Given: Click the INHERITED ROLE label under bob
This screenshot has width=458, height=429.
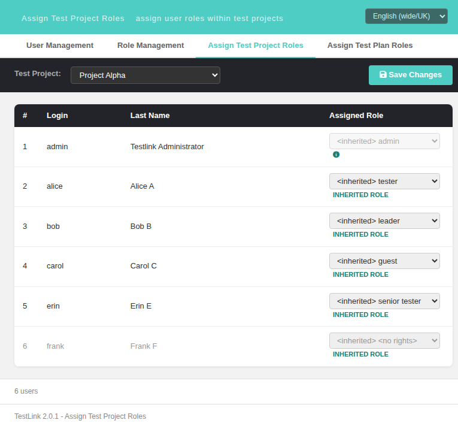Looking at the screenshot, I should coord(360,234).
